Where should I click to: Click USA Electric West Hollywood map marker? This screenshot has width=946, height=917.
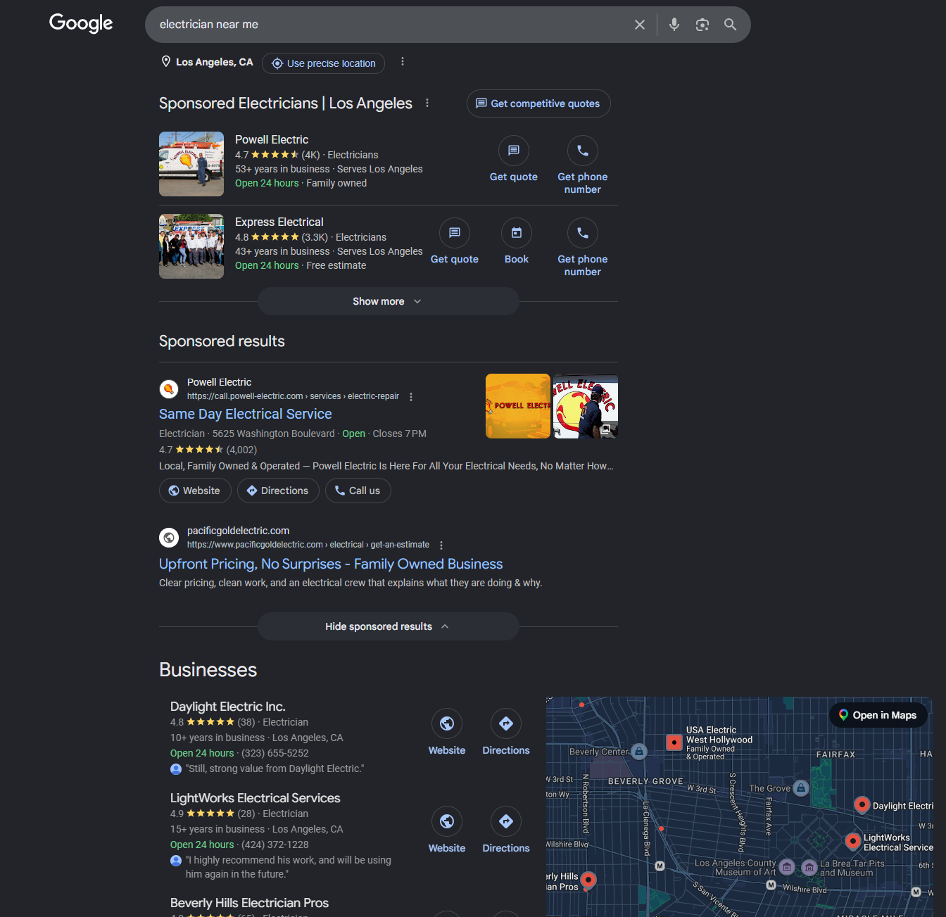click(x=674, y=742)
